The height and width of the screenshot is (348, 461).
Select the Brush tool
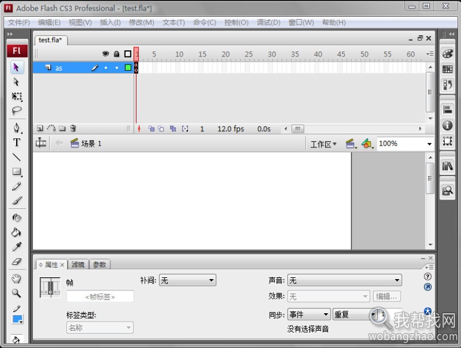pos(17,201)
